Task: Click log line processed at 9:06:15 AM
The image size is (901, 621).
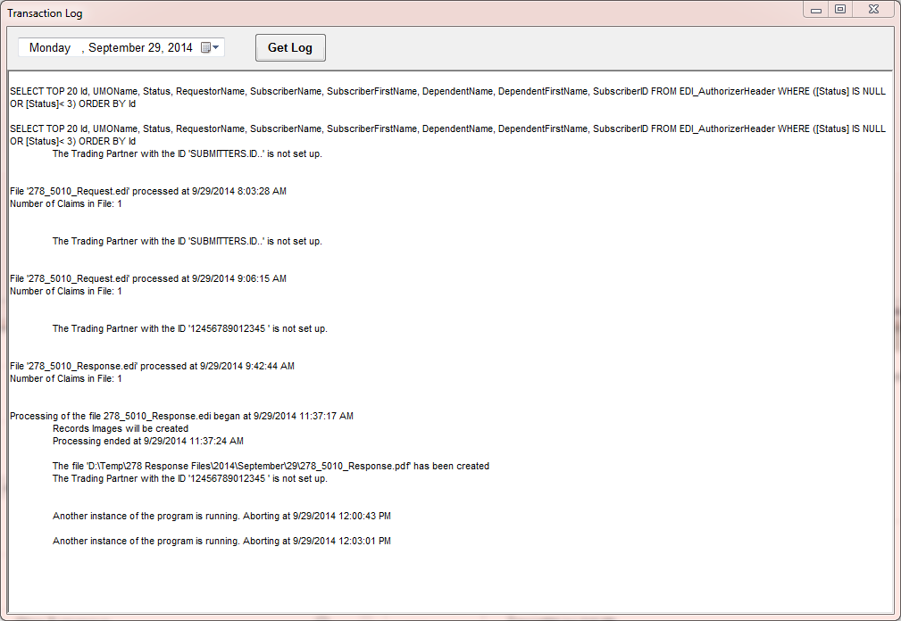Action: tap(148, 278)
